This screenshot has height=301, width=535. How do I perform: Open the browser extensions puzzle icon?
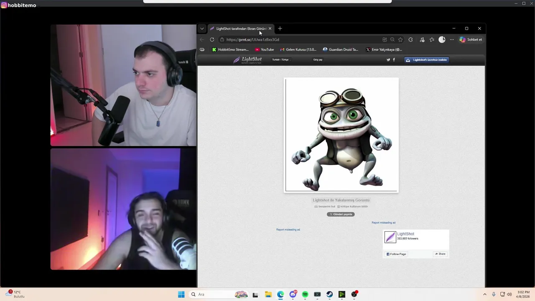410,40
